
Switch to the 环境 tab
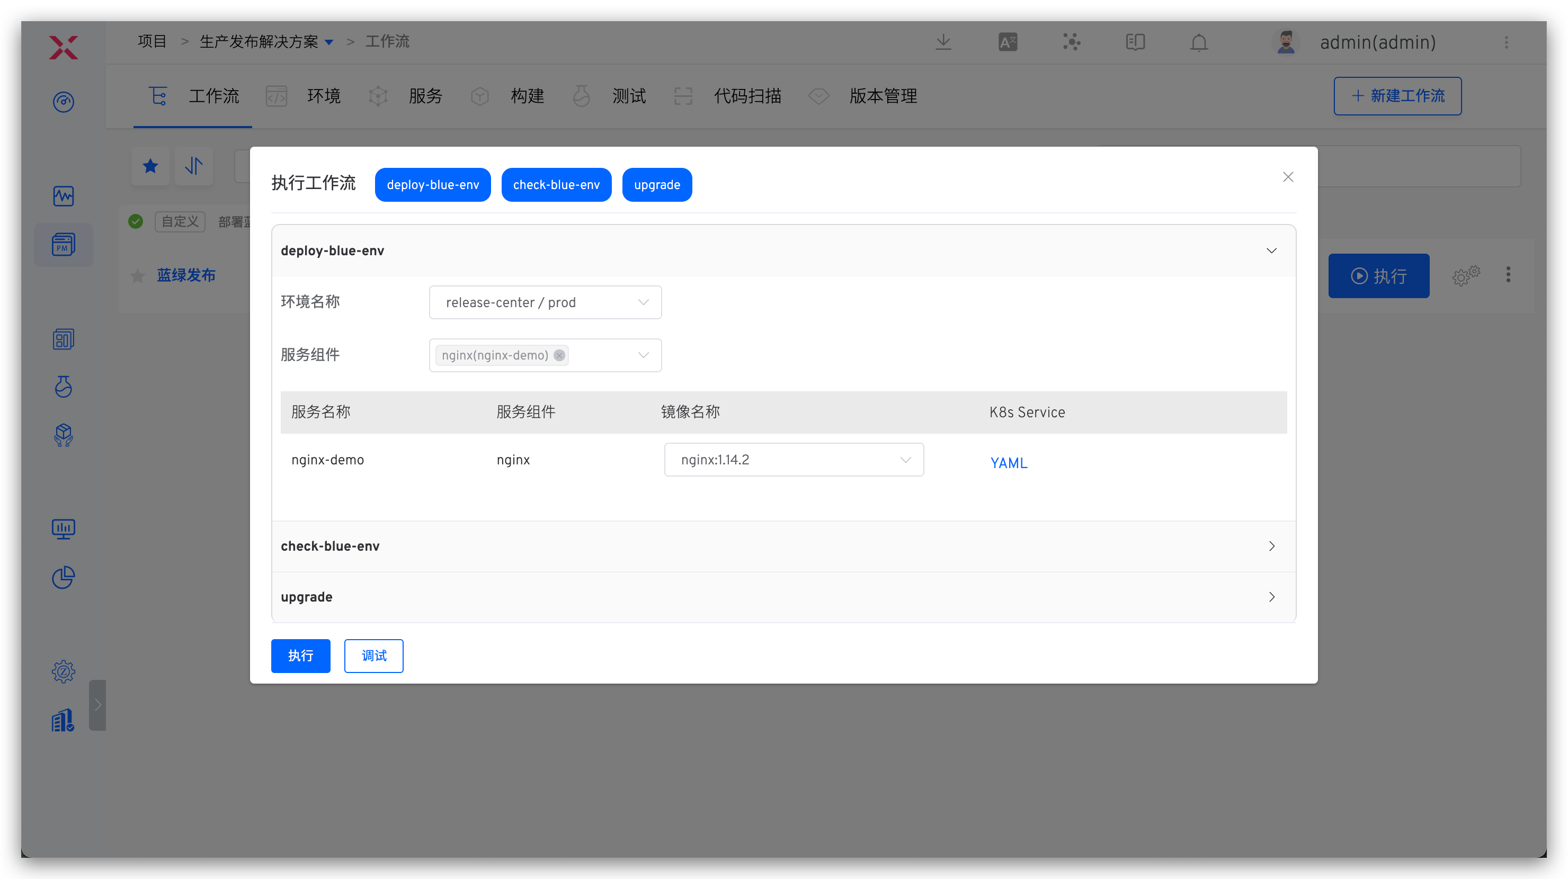[324, 96]
